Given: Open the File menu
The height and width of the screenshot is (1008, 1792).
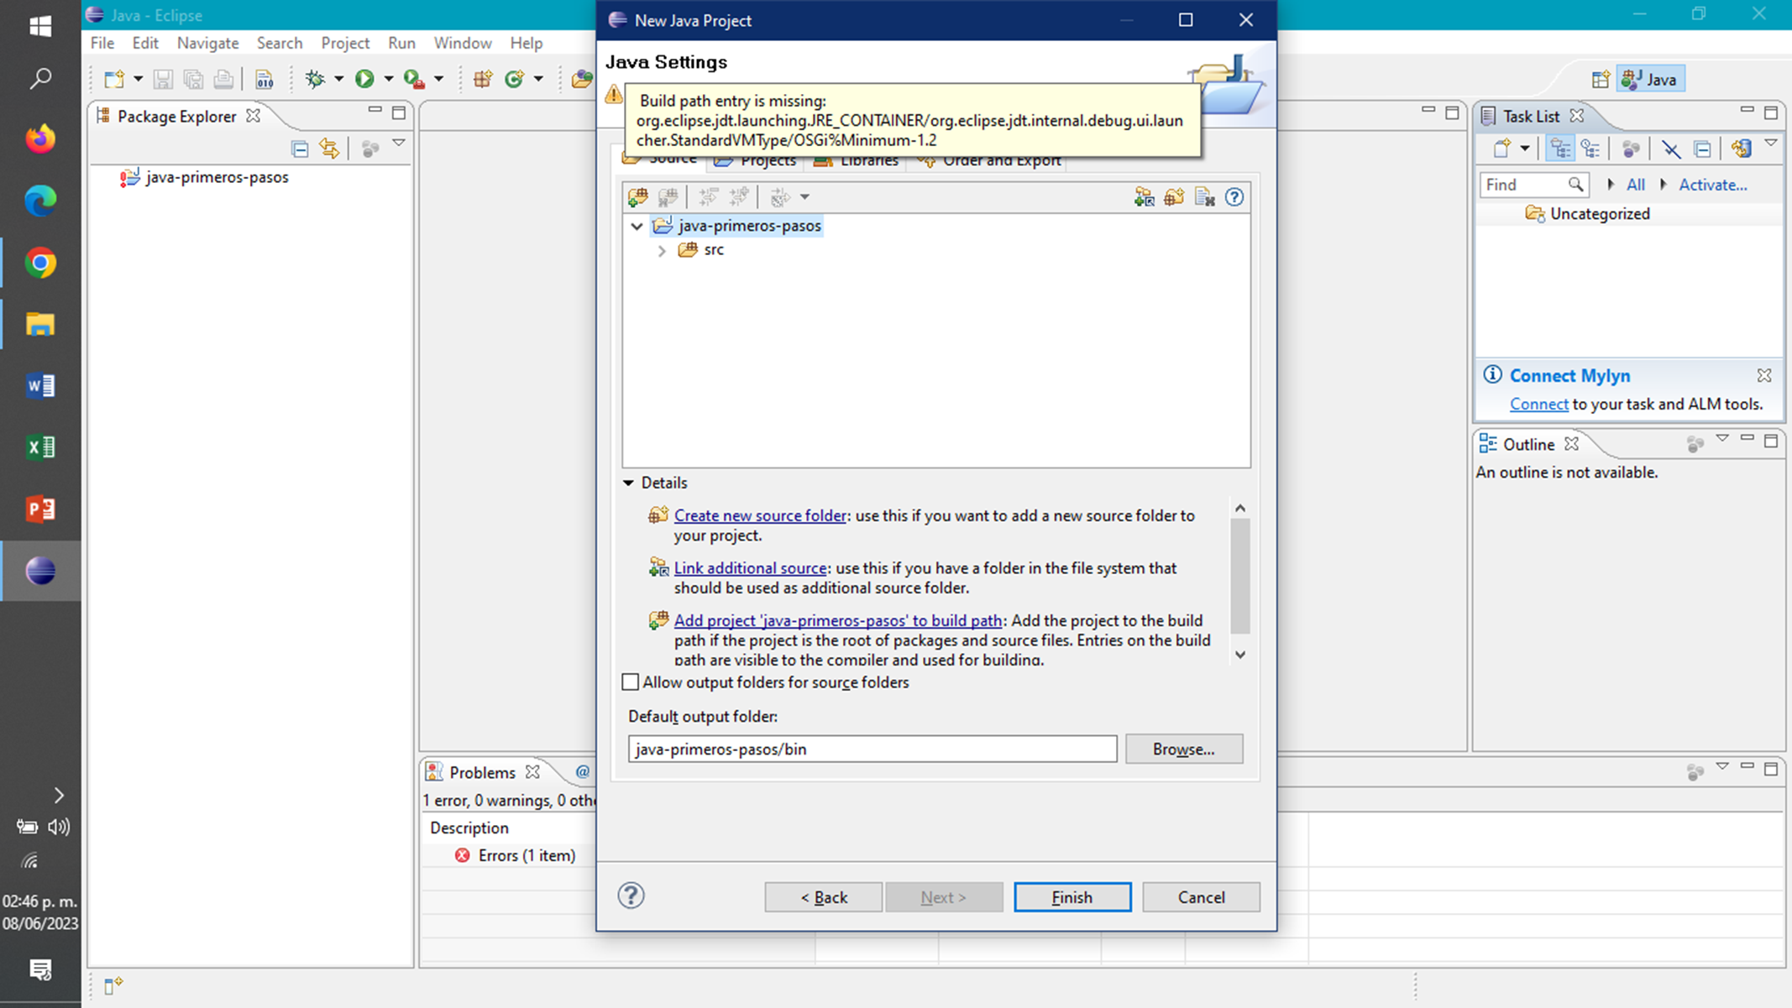Looking at the screenshot, I should click(102, 43).
